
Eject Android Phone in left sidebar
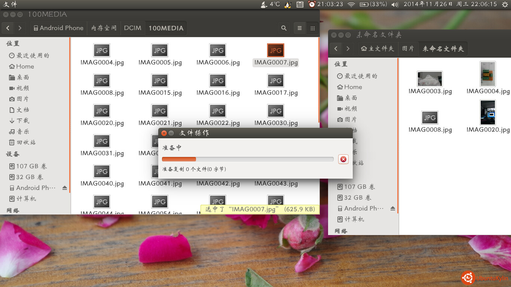65,188
